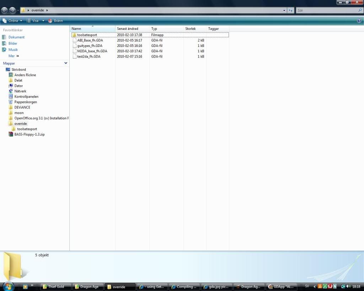The height and width of the screenshot is (291, 364).
Task: Select the ABI_Base_fh.GDA file
Action: click(90, 41)
